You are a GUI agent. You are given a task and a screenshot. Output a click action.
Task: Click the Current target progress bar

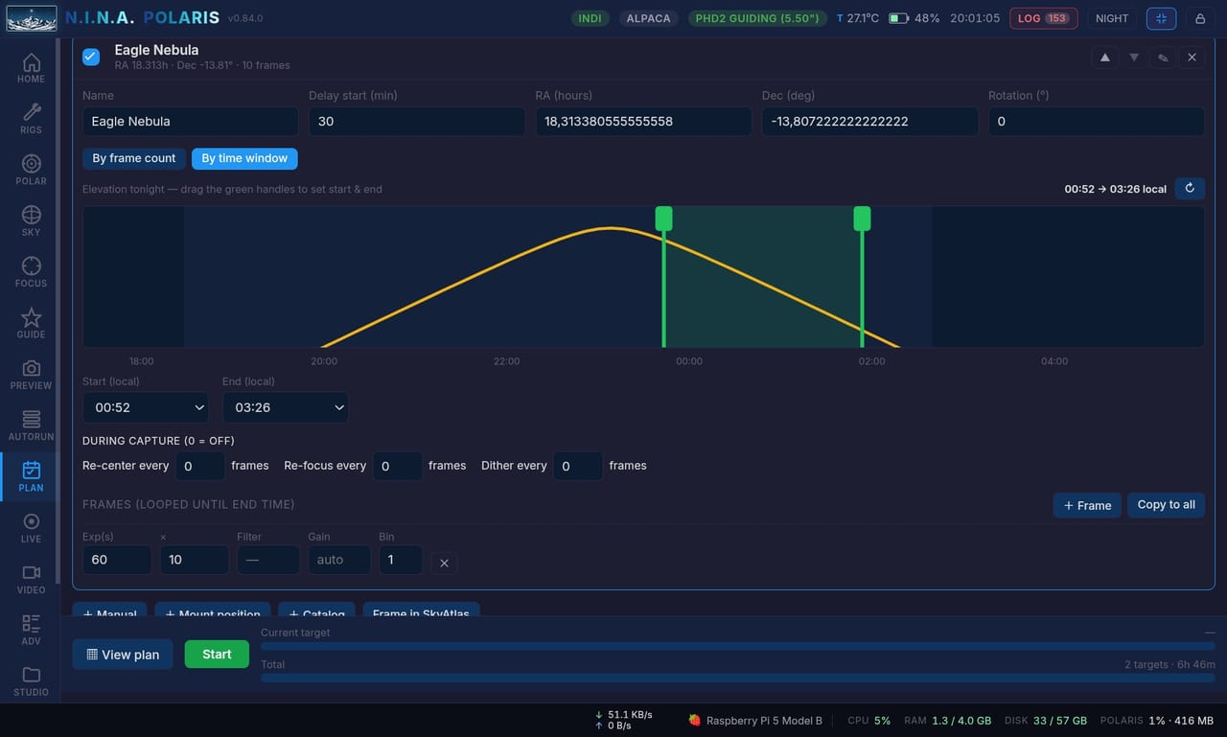point(738,646)
